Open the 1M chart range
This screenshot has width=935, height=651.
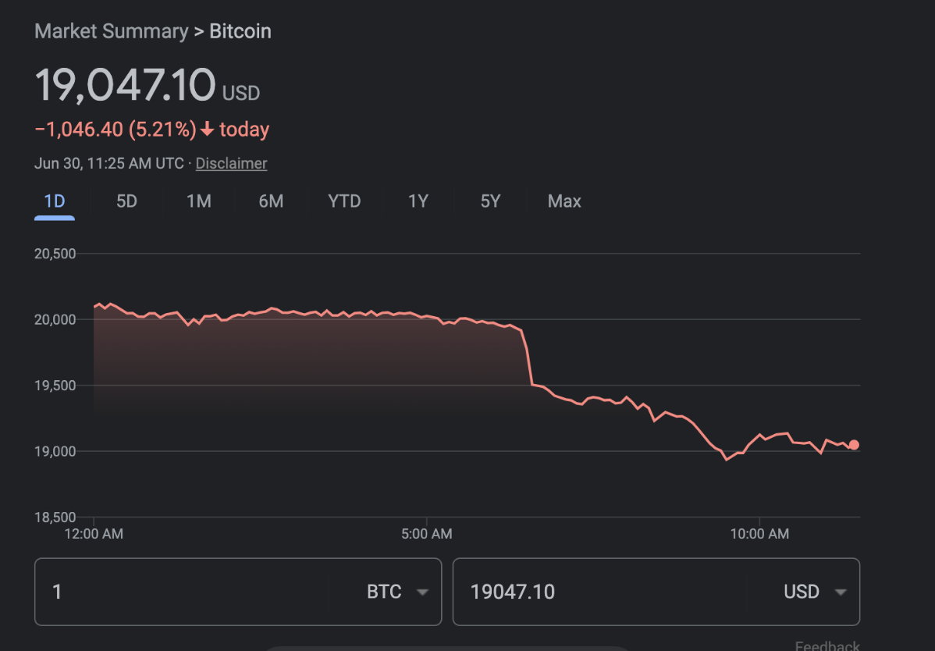(199, 201)
